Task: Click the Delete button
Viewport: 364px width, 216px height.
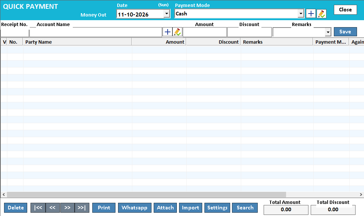Action: click(15, 208)
